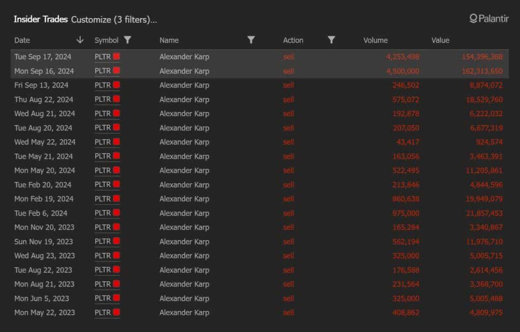Click volume value 4,253,498
520x332 pixels.
(403, 57)
